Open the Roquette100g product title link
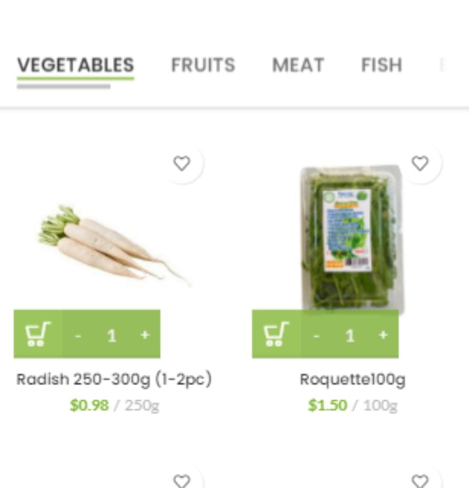Viewport: 469px width, 488px height. 352,379
